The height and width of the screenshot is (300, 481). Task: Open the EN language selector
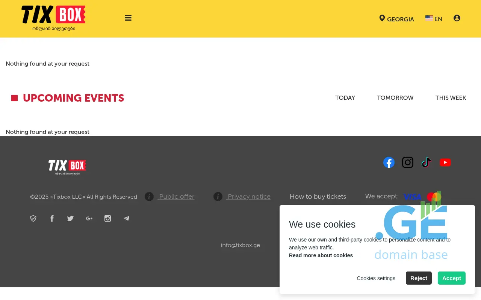point(434,19)
